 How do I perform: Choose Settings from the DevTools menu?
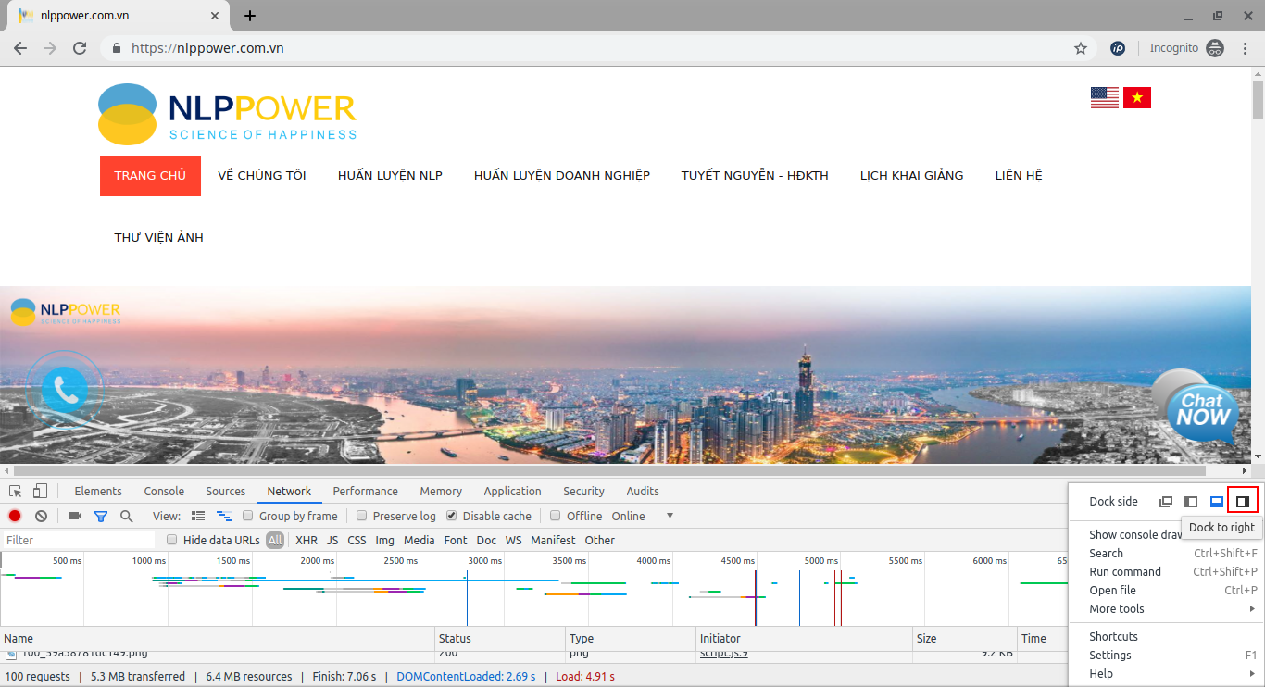click(x=1166, y=655)
